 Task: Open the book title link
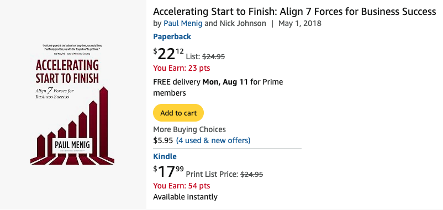[x=294, y=12]
